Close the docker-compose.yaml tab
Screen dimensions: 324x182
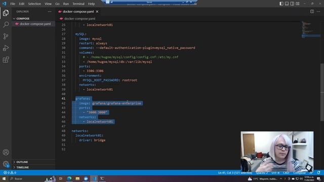[x=97, y=12]
